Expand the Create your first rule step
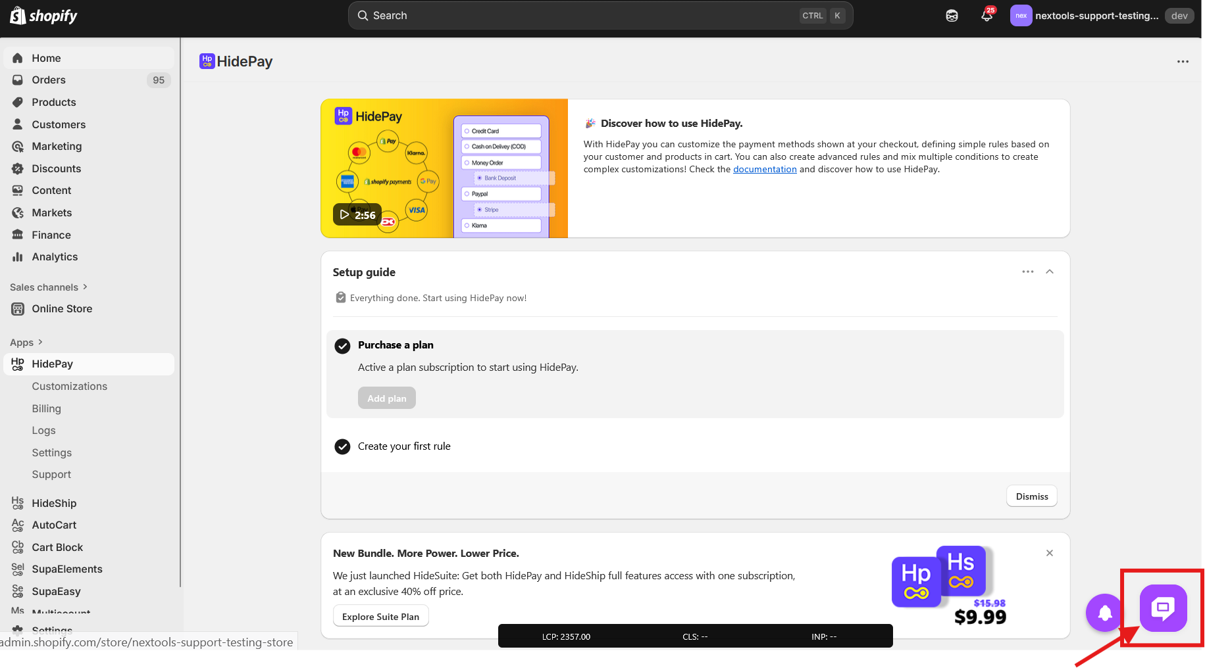 coord(404,446)
